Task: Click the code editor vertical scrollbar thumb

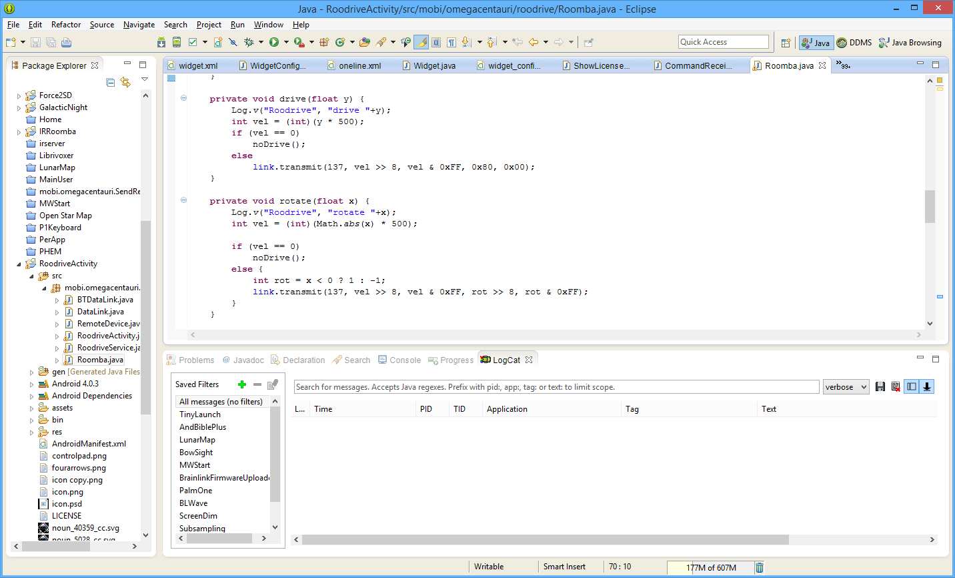Action: [930, 207]
